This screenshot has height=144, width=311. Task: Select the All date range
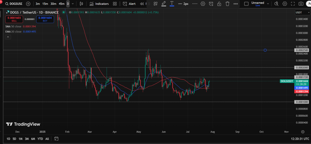[x=47, y=139]
